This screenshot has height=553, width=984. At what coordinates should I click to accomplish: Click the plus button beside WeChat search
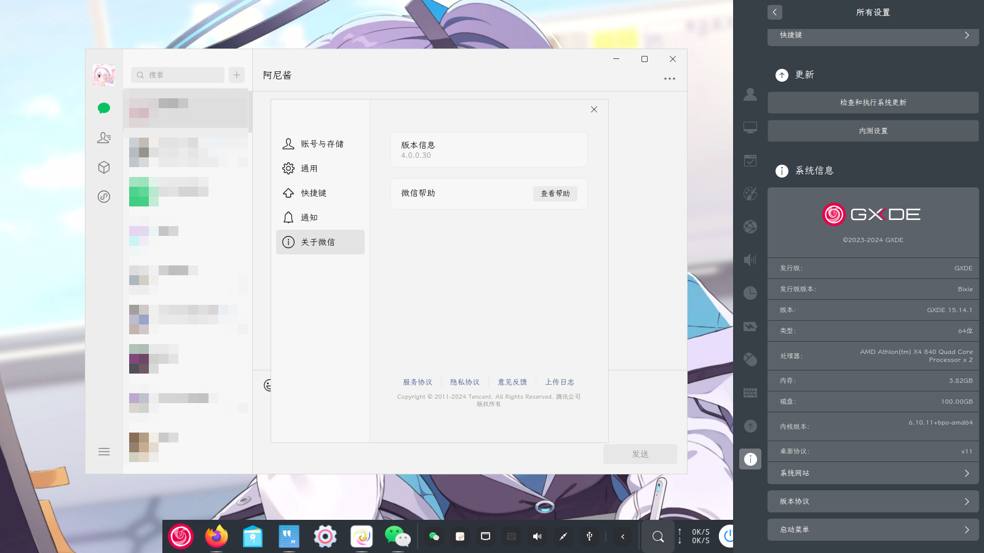(237, 75)
